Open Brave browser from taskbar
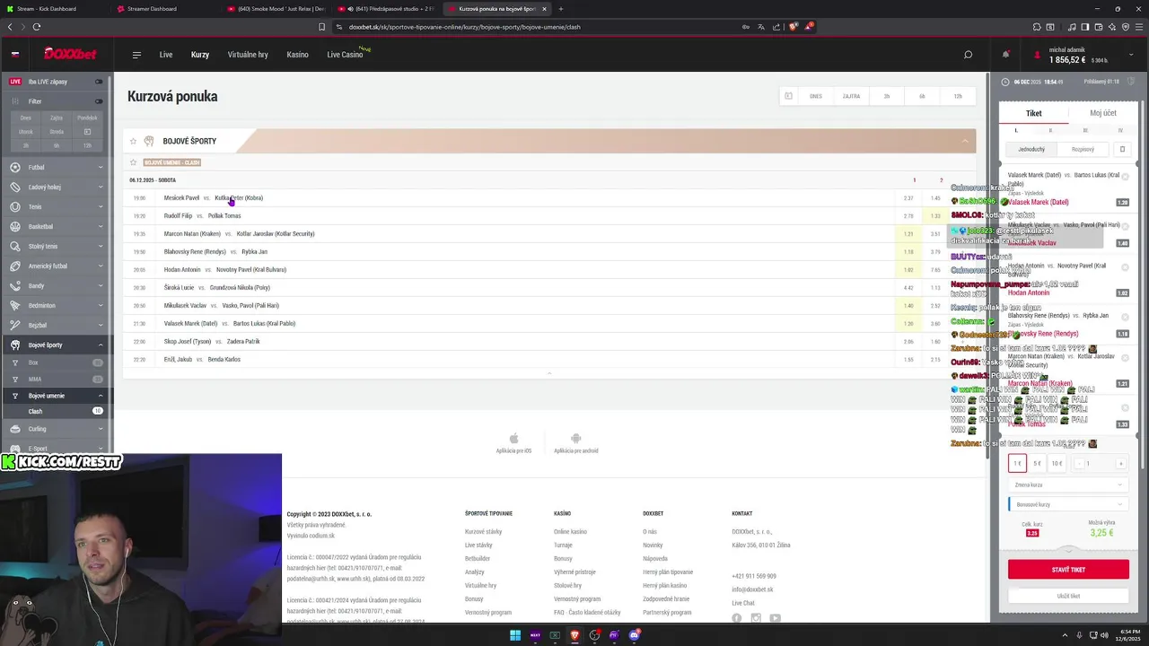The height and width of the screenshot is (646, 1149). tap(574, 635)
